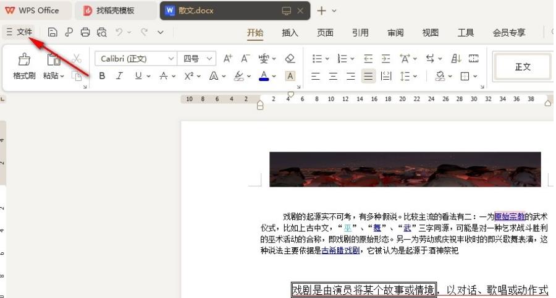The height and width of the screenshot is (298, 556).
Task: Toggle Italic formatting
Action: tap(119, 76)
